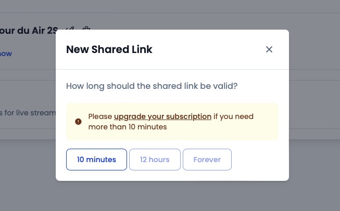Click the New Shared Link dialog title

109,49
